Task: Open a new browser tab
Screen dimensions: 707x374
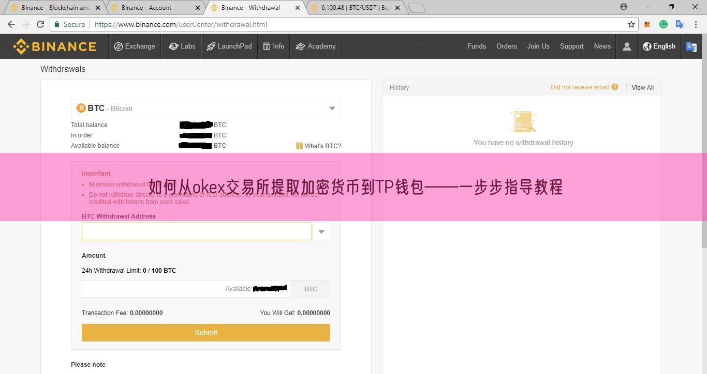Action: point(416,8)
